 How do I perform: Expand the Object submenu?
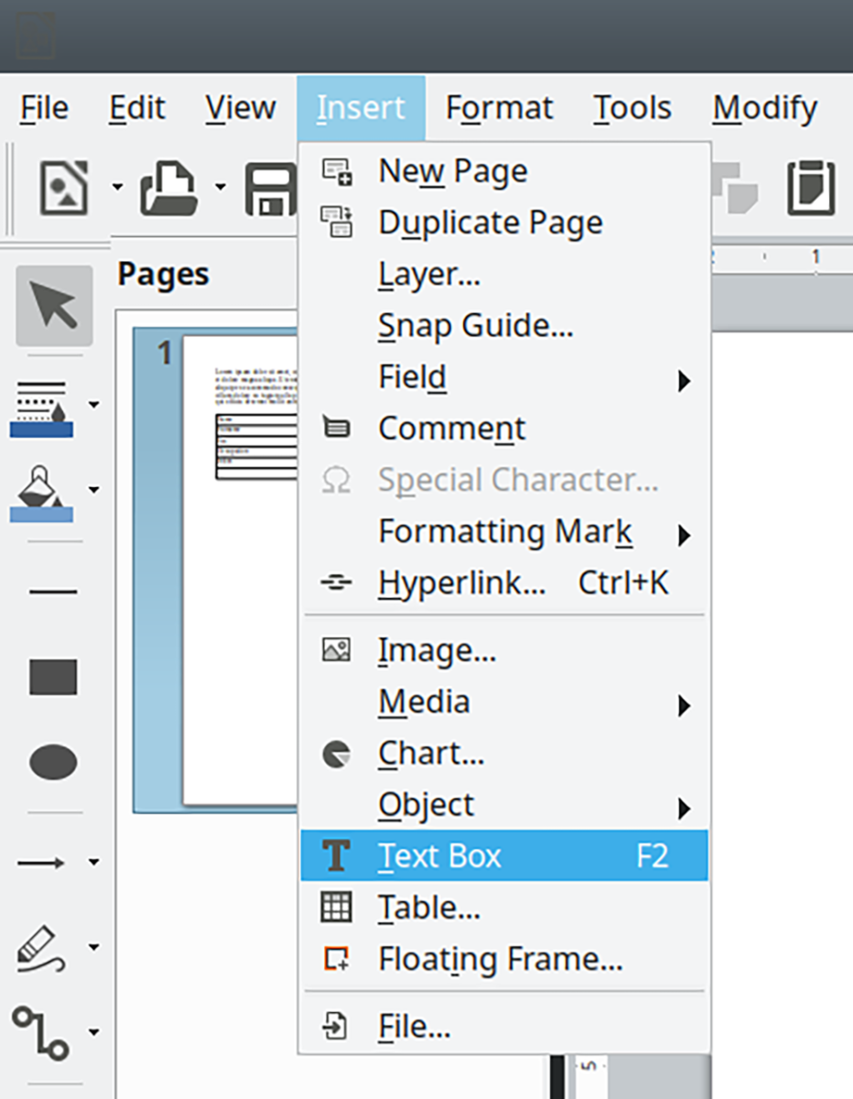[x=426, y=804]
